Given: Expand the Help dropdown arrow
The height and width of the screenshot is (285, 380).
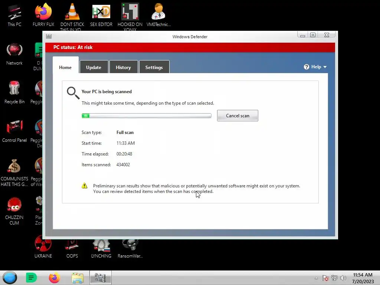Looking at the screenshot, I should [325, 67].
